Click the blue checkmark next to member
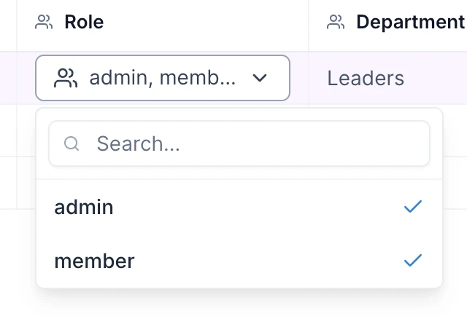This screenshot has width=467, height=319. pyautogui.click(x=413, y=261)
